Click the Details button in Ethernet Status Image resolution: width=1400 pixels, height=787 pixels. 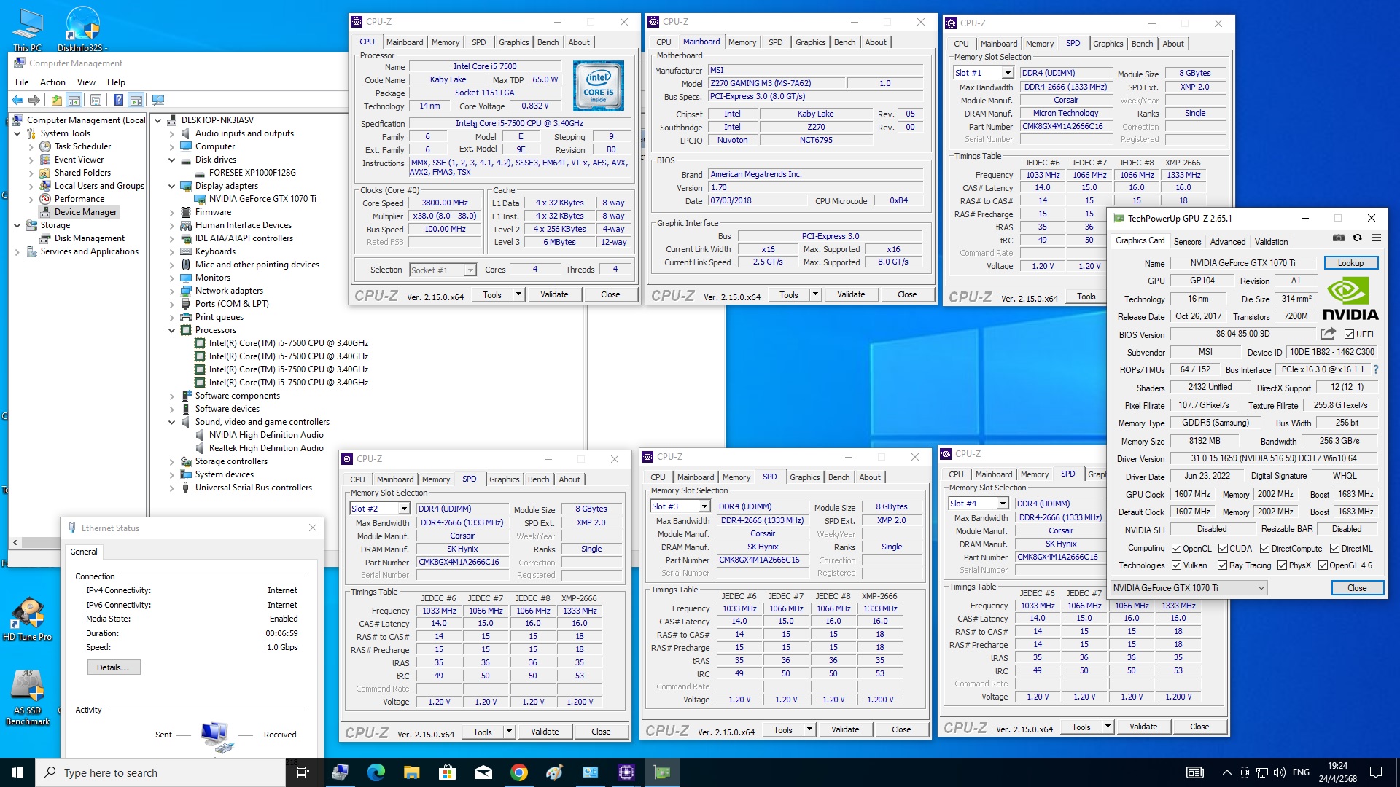tap(113, 667)
